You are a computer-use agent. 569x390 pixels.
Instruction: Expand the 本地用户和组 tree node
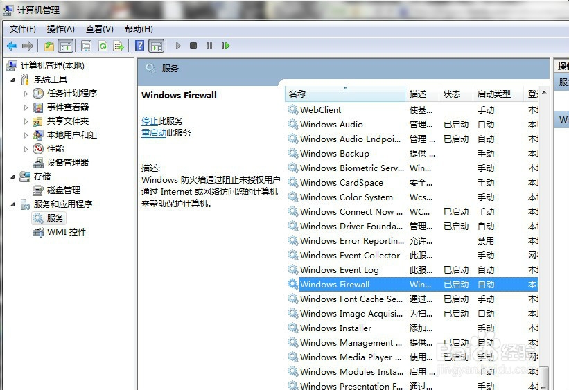tap(26, 135)
